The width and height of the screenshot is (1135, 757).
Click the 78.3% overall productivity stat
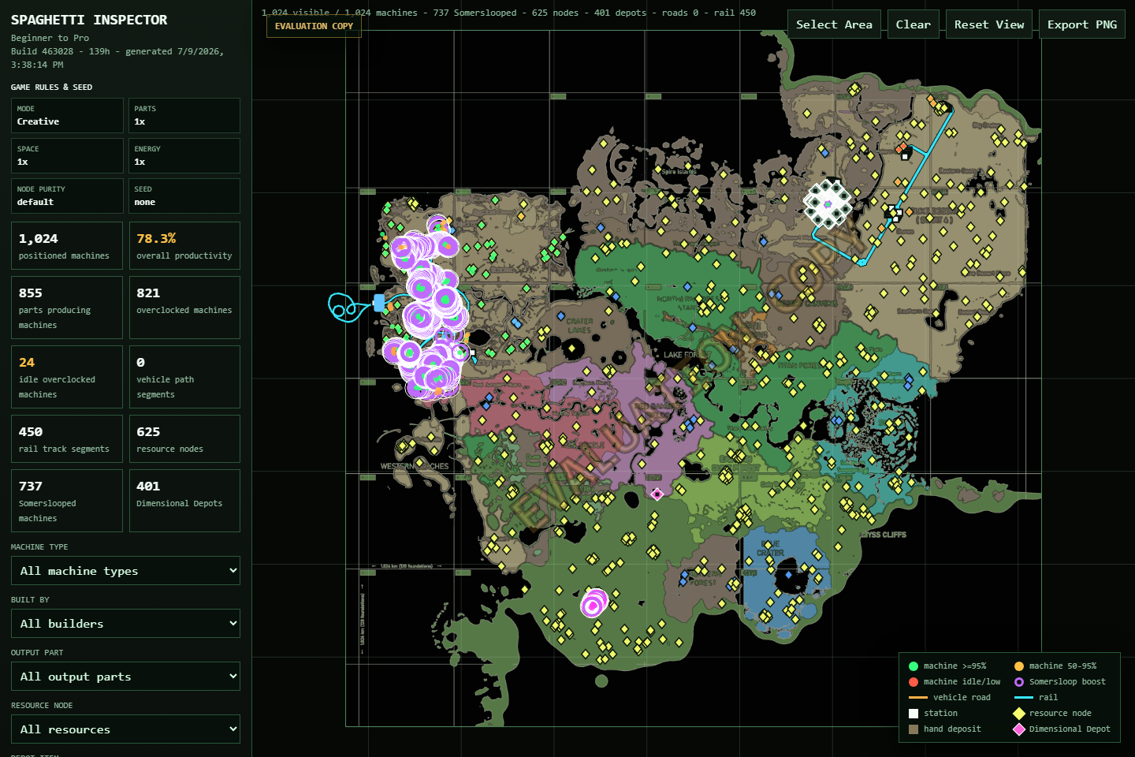click(x=184, y=246)
